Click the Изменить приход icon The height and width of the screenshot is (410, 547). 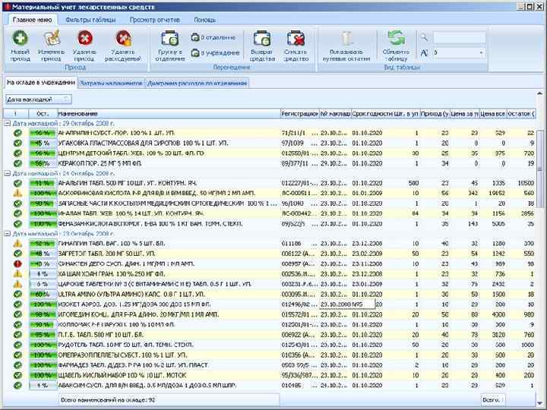click(x=52, y=39)
